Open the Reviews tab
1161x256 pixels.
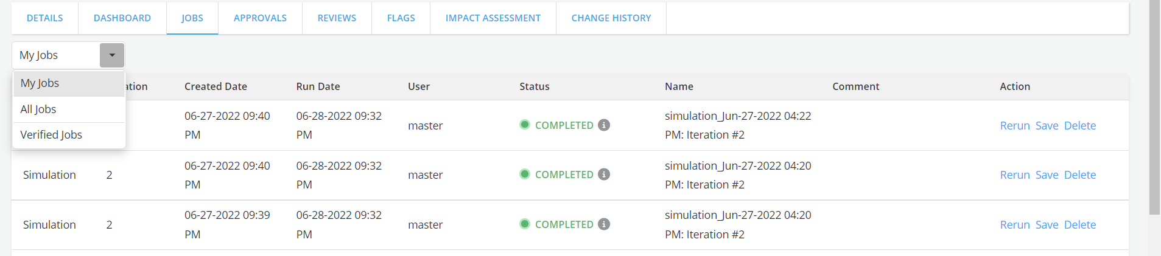337,18
